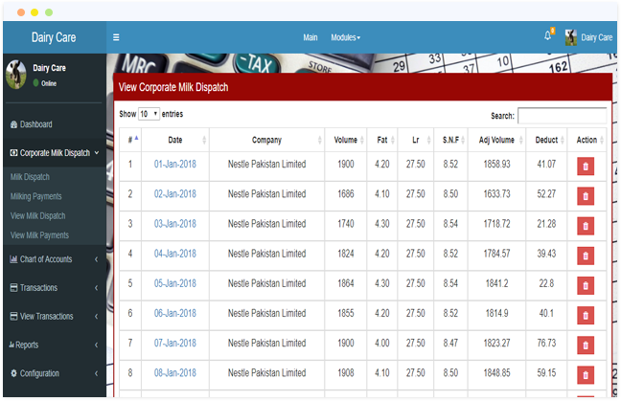
Task: Open the Dairy Care user avatar in the header
Action: (x=571, y=37)
